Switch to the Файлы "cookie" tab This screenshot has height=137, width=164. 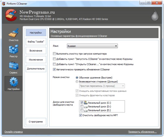36,42
